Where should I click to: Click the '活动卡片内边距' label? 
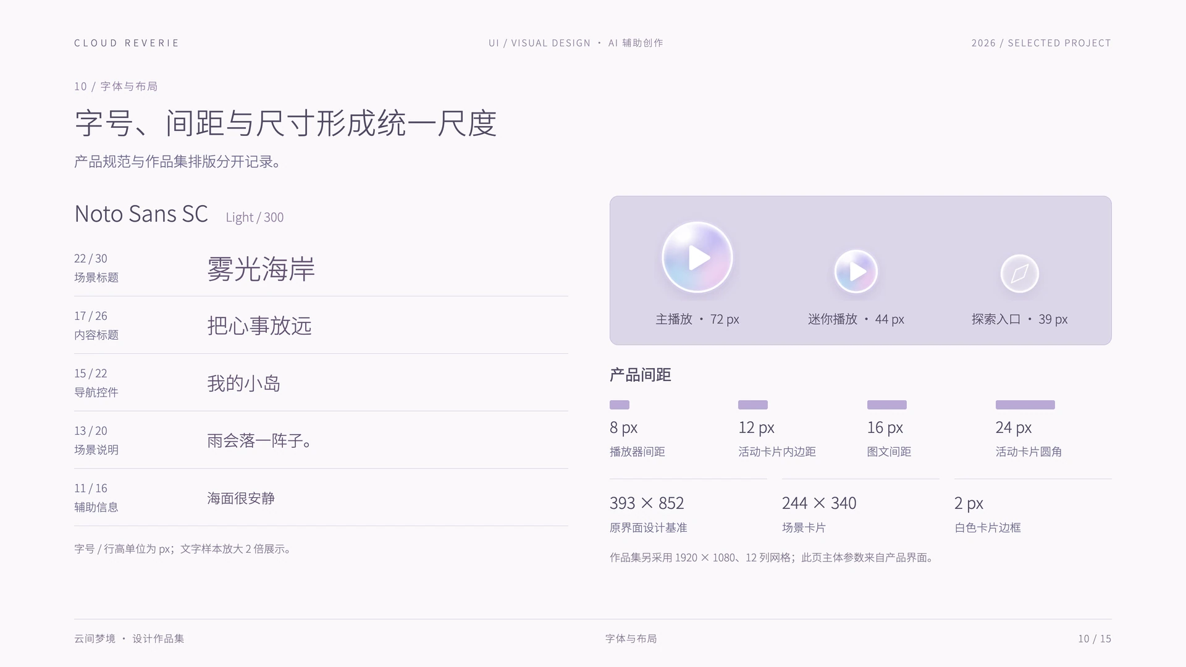[x=777, y=452]
